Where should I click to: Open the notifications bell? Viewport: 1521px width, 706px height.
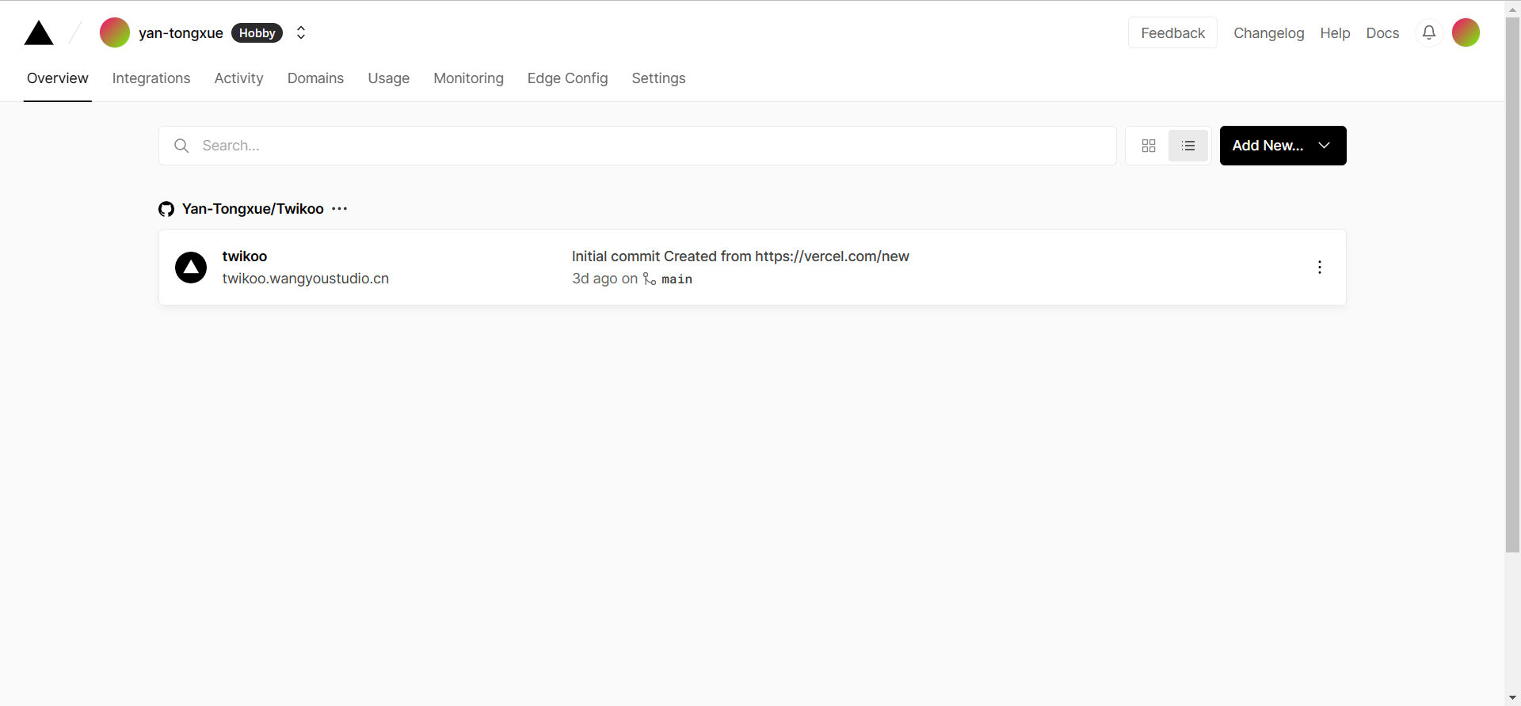[x=1429, y=32]
